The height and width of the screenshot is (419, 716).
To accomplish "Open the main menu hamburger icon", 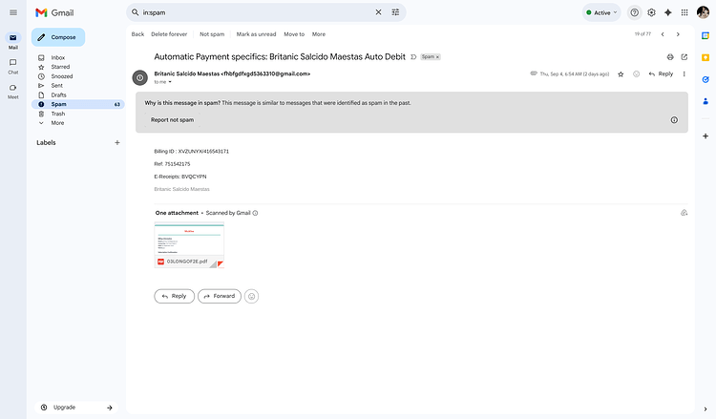I will pyautogui.click(x=13, y=12).
